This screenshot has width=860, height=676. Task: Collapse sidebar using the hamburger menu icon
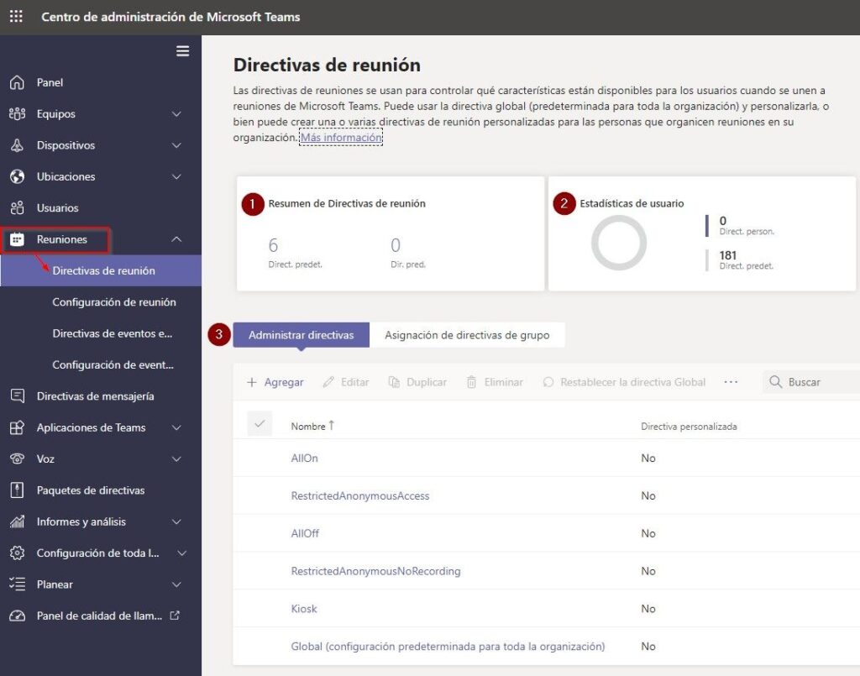coord(182,51)
